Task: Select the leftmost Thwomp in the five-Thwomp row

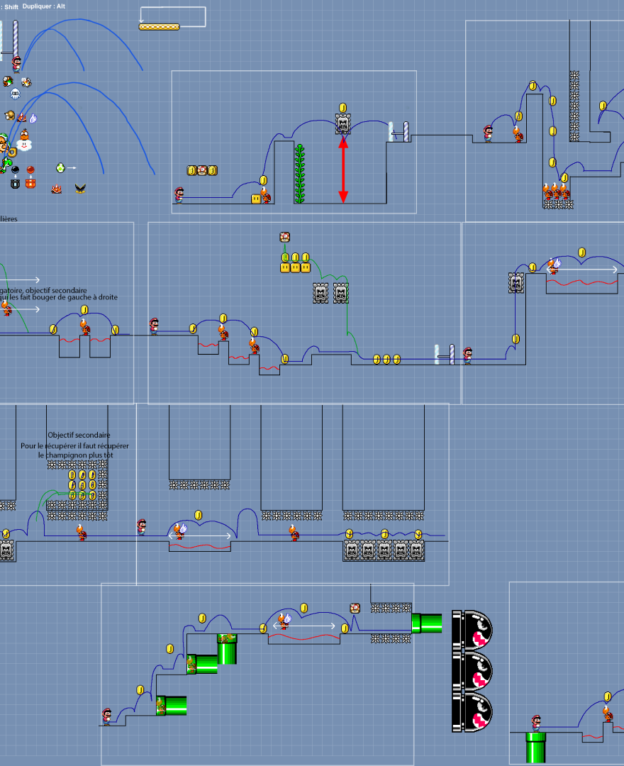Action: (x=352, y=550)
